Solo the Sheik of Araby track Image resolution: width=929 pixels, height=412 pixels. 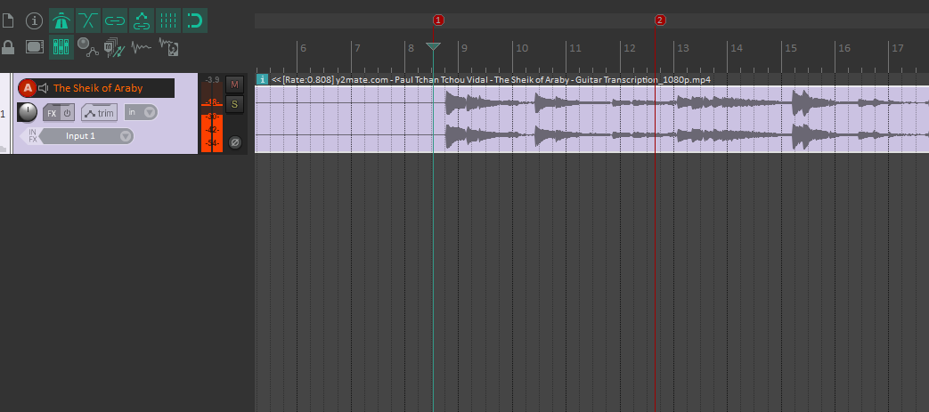click(235, 104)
